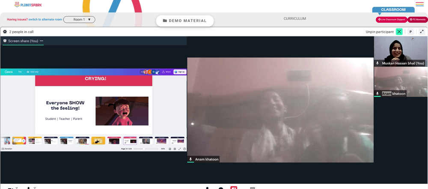Open call settings gear icon
Screen dimensions: 428x189
click(5, 32)
